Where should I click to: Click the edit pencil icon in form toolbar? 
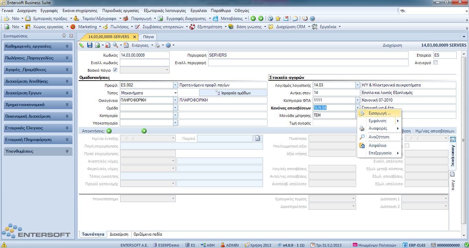81,45
